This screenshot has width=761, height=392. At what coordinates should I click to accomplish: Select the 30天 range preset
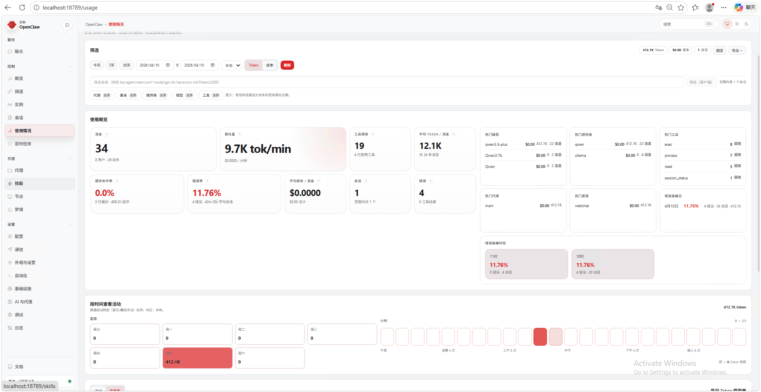tap(126, 65)
